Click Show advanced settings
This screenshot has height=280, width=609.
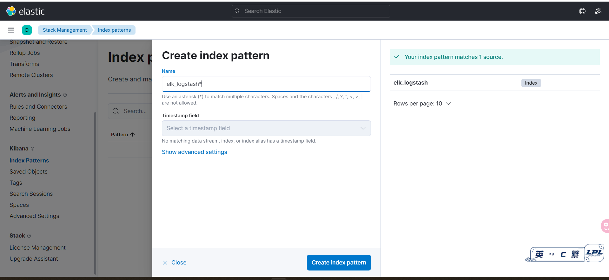(195, 152)
